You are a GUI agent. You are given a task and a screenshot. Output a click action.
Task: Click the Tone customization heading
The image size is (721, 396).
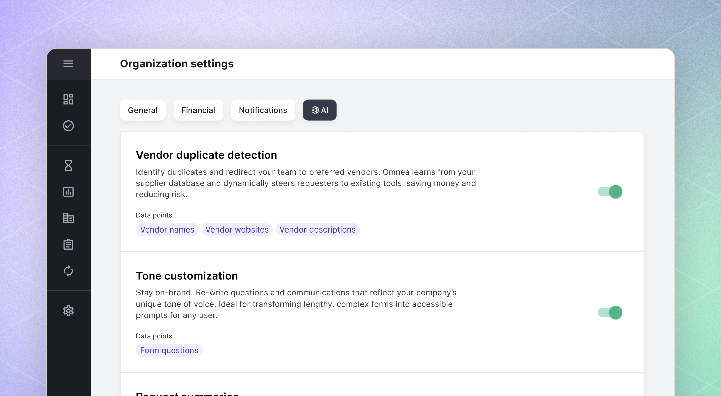(x=187, y=276)
